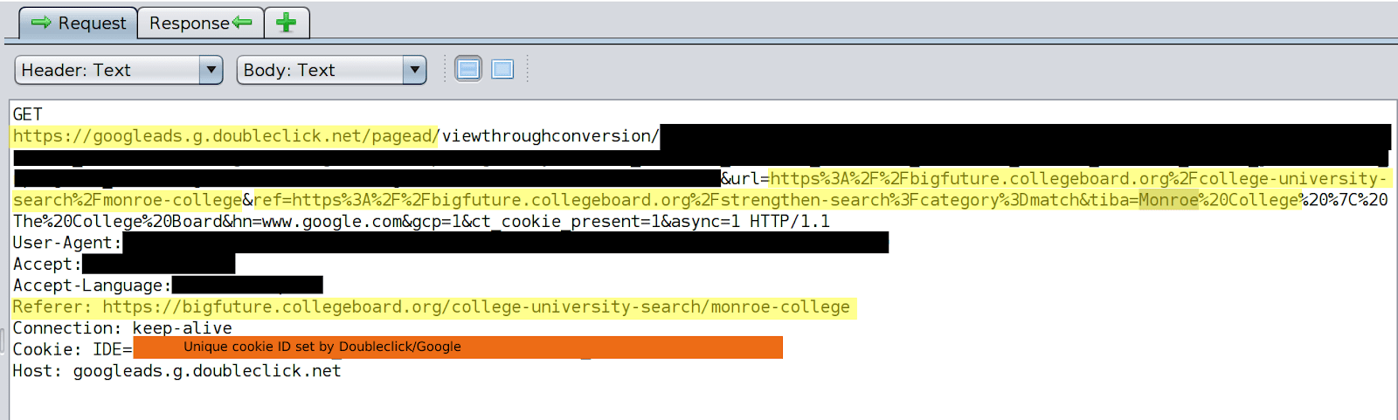Click the Accept: header label
The image size is (1398, 420).
[47, 264]
